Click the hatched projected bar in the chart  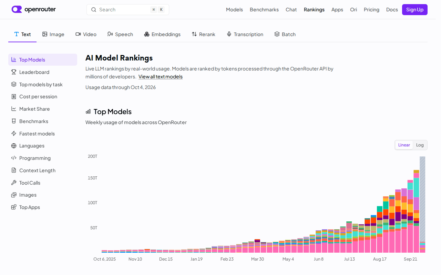coord(422,199)
